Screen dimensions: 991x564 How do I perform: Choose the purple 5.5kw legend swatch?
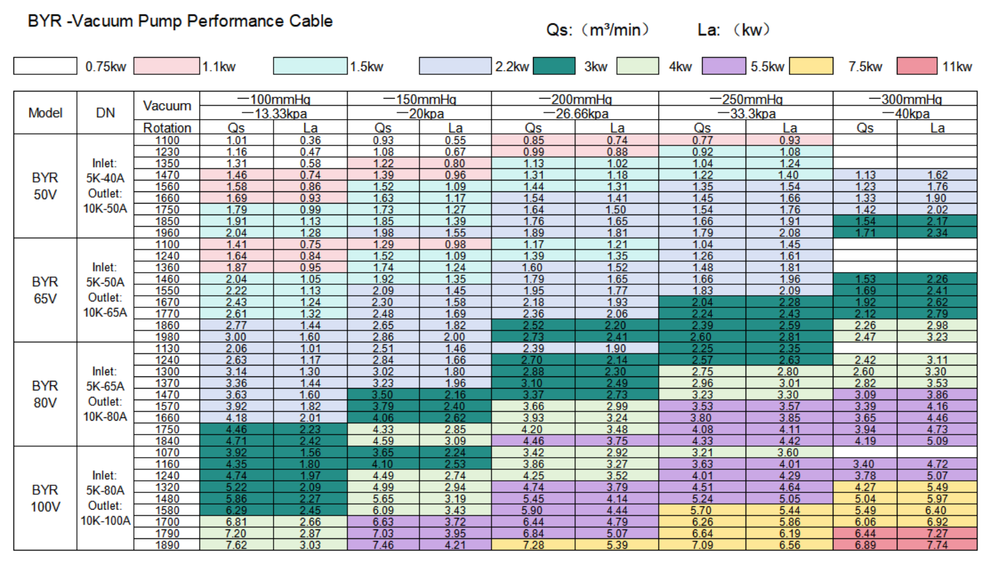point(724,66)
